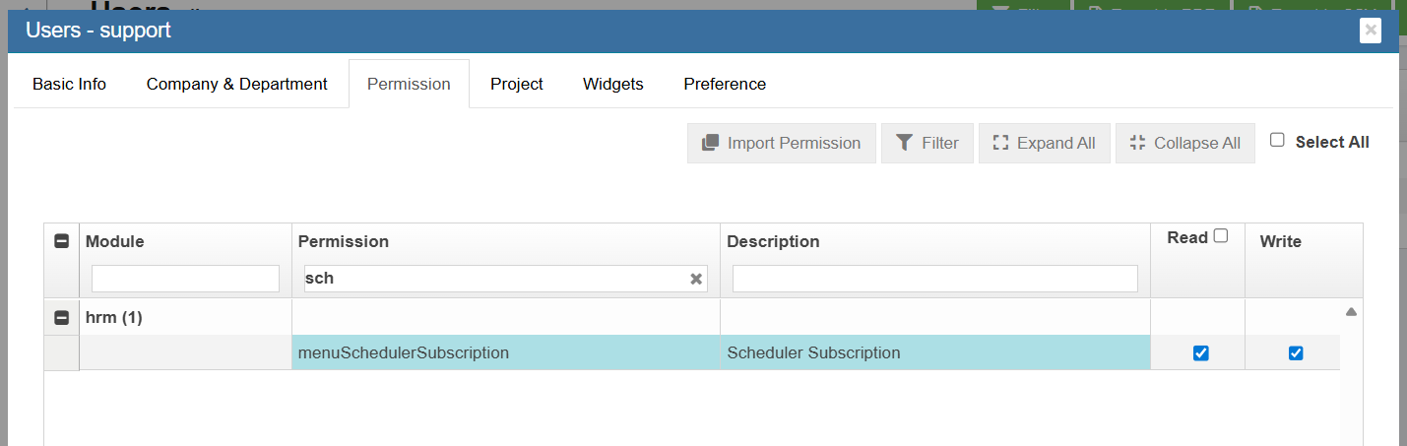
Task: Click the Module filter input field
Action: click(x=185, y=279)
